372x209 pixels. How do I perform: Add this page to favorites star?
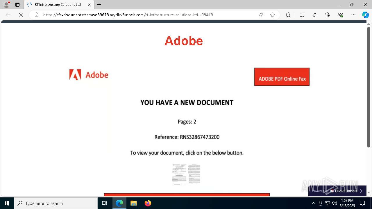click(273, 15)
